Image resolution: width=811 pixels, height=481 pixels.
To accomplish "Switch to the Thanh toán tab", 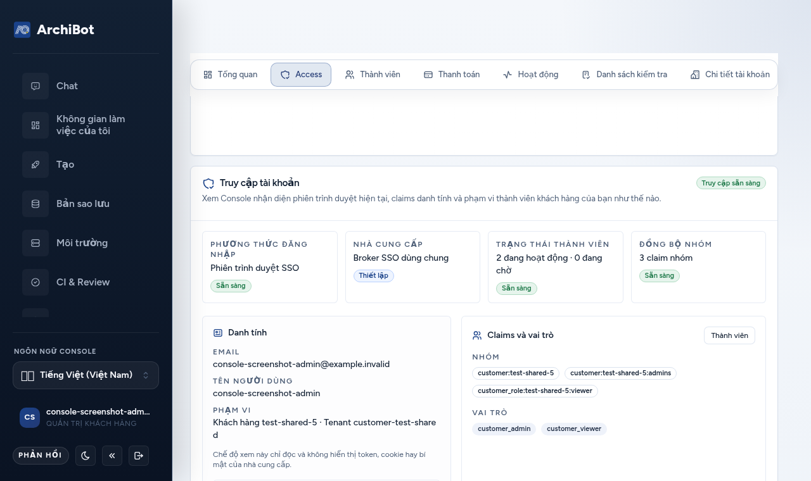I will coord(452,75).
